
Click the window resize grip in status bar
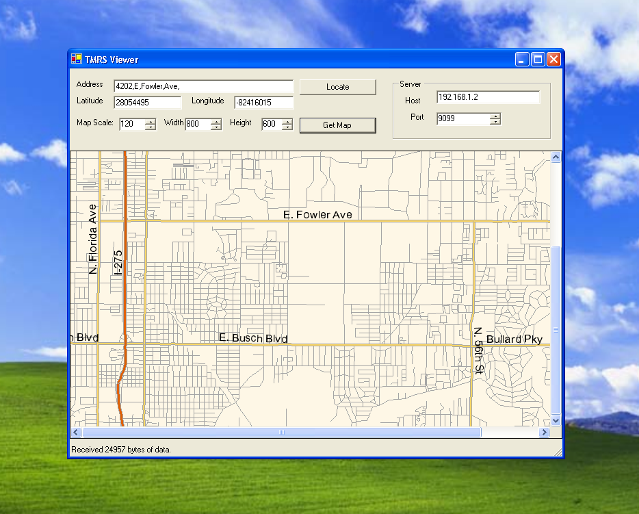pos(558,452)
